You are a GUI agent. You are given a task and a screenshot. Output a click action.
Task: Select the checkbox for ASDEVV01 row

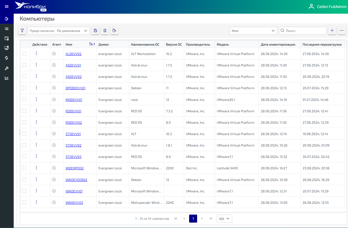click(x=24, y=65)
